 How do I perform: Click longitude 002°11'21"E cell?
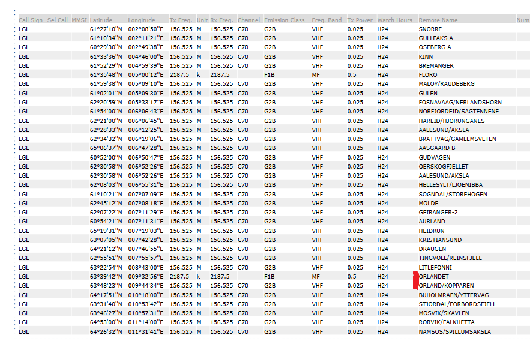click(x=145, y=38)
